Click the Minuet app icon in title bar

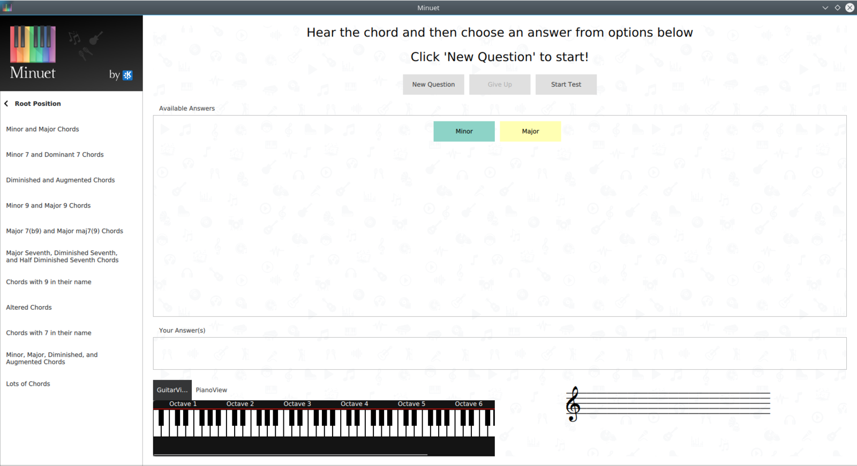pyautogui.click(x=7, y=7)
